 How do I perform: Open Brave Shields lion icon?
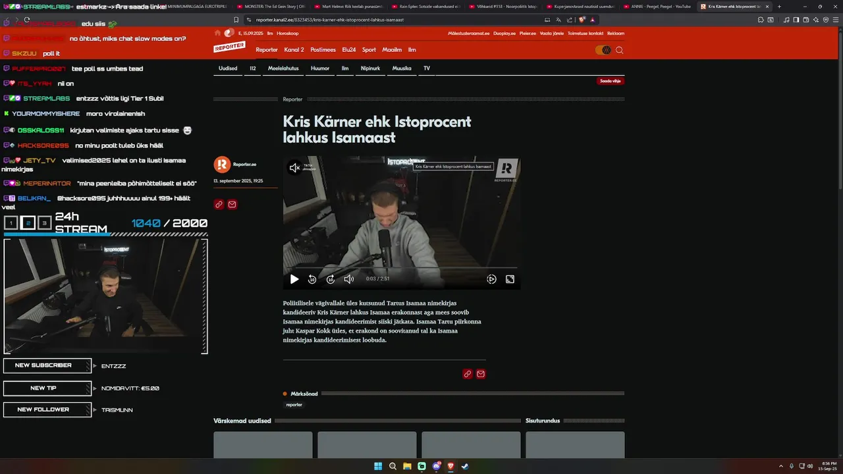pyautogui.click(x=582, y=20)
